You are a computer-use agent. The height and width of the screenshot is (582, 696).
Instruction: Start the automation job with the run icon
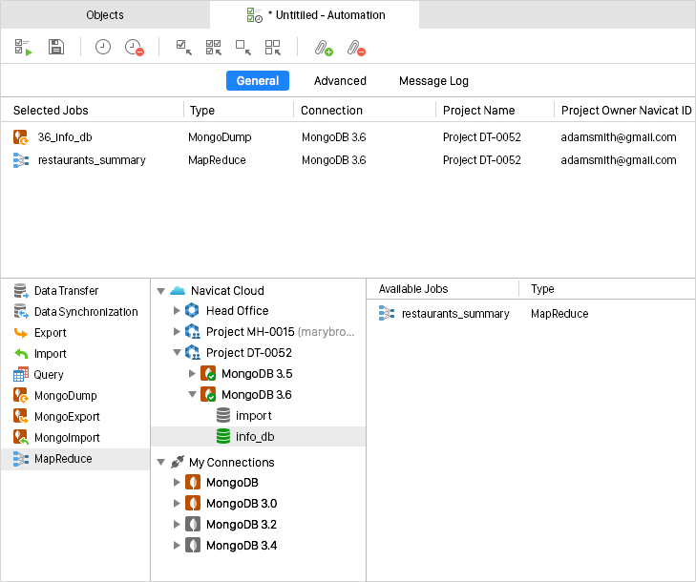pos(23,47)
